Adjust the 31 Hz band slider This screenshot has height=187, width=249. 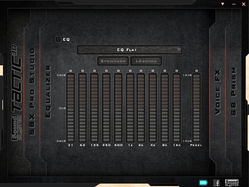[x=71, y=108]
